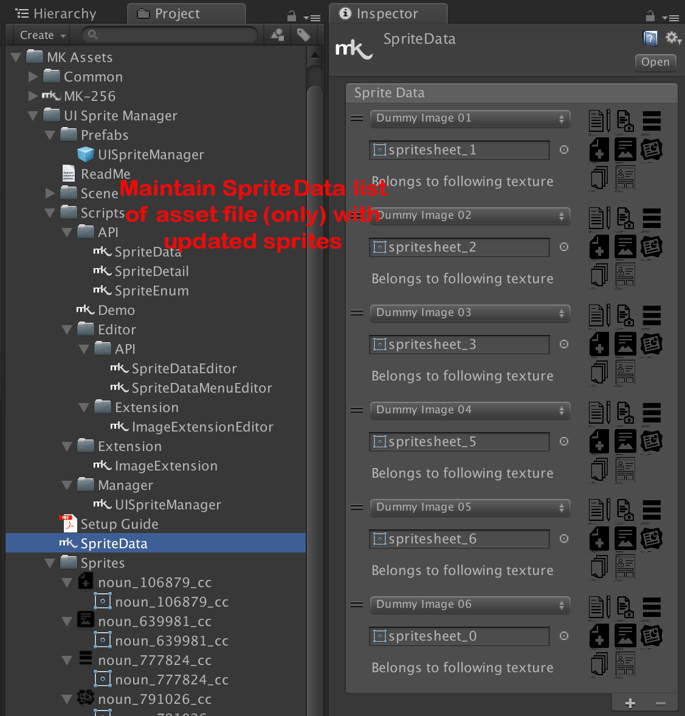Open the Dummy Image 05 dropdown

470,508
